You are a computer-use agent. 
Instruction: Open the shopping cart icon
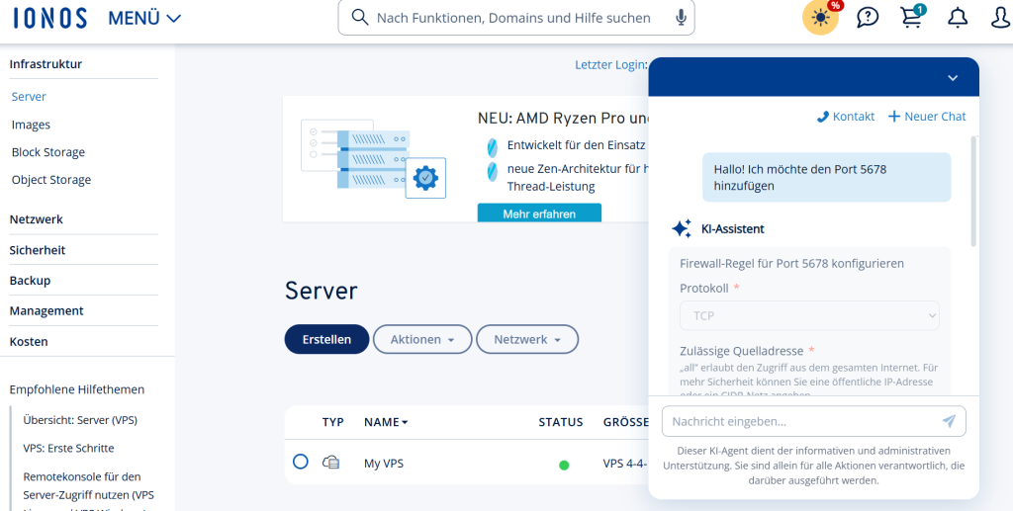tap(911, 17)
